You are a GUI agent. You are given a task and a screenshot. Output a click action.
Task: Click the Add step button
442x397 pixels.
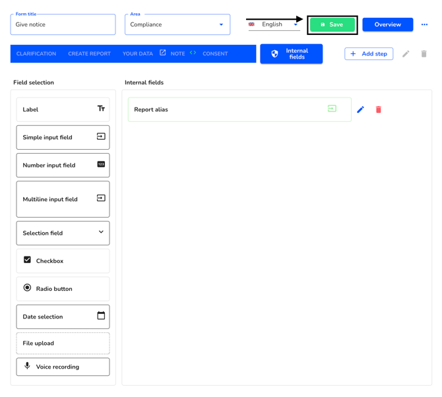[369, 54]
